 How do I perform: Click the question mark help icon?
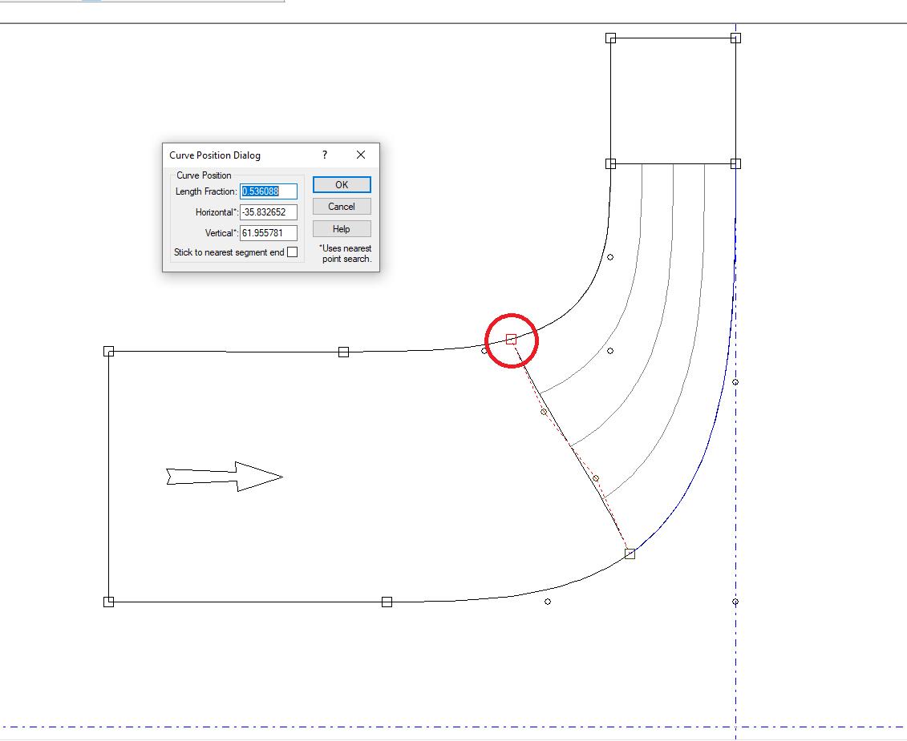[x=325, y=155]
